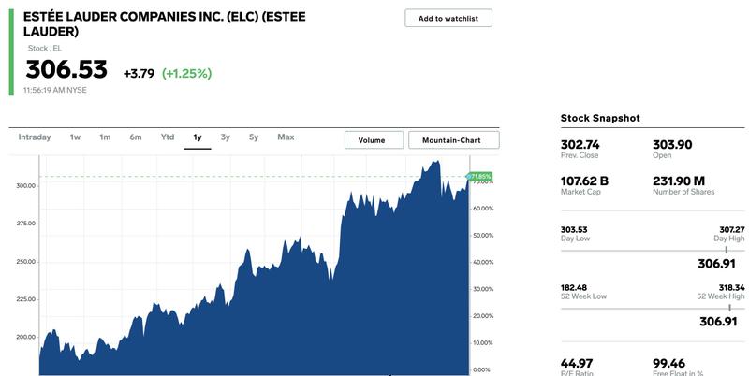The image size is (749, 376).
Task: Select the 1m time range
Action: pyautogui.click(x=105, y=137)
